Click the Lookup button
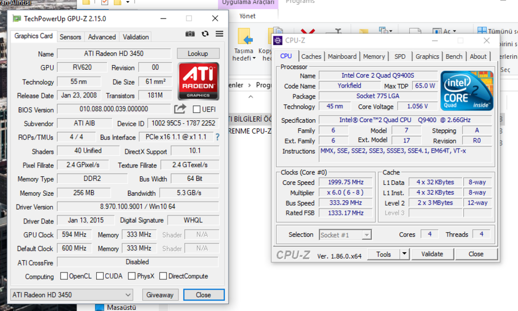 coord(198,53)
